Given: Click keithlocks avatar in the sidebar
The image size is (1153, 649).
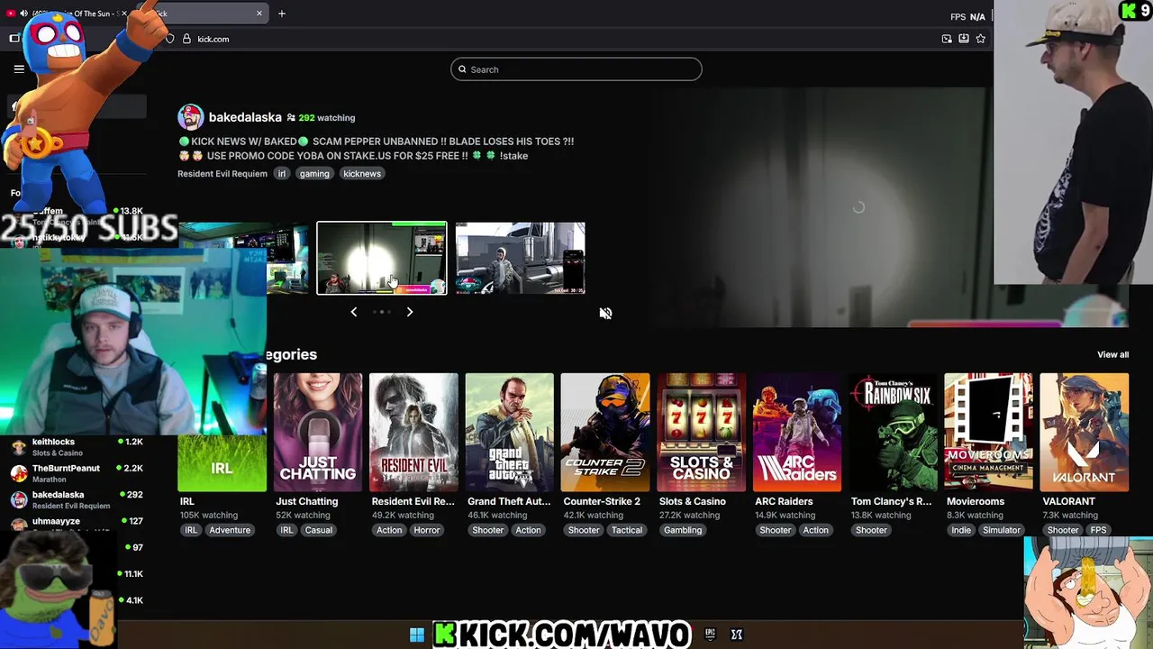Looking at the screenshot, I should click(x=19, y=447).
